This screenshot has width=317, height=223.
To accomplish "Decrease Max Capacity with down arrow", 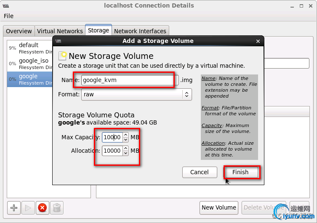I will [125, 140].
